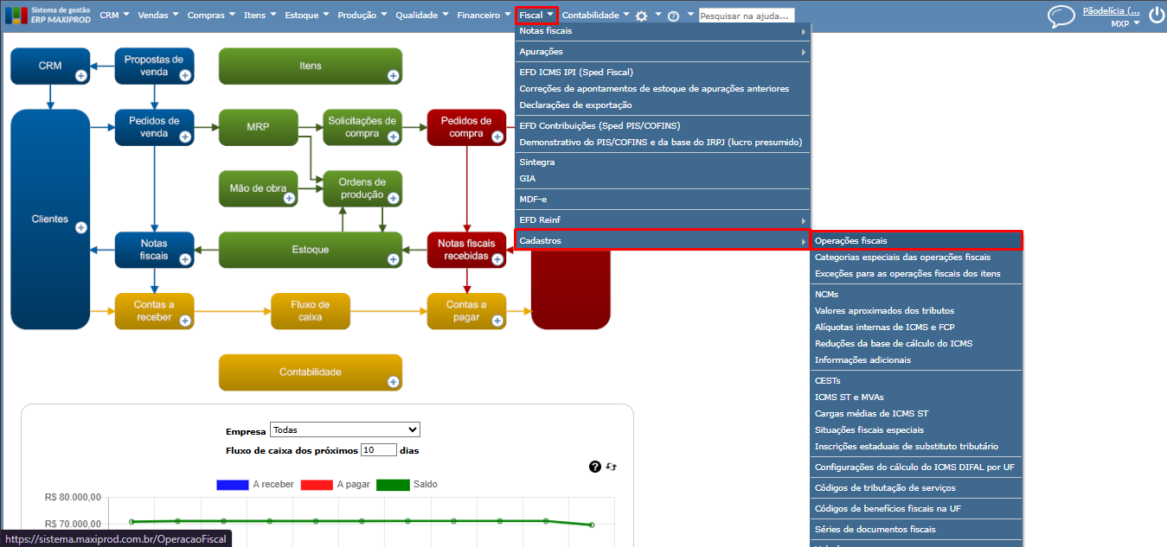Click the power logout icon
This screenshot has height=547, width=1167.
point(1157,16)
